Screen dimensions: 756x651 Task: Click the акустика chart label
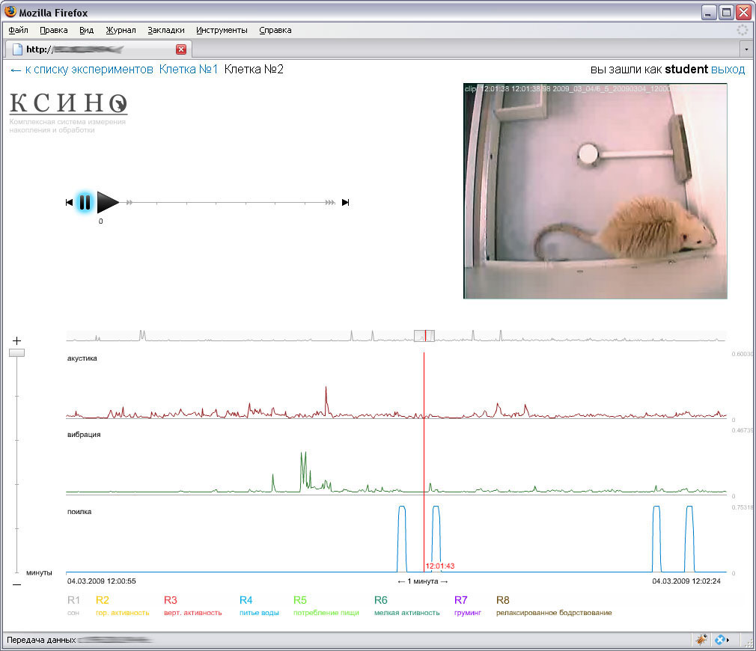(x=82, y=358)
